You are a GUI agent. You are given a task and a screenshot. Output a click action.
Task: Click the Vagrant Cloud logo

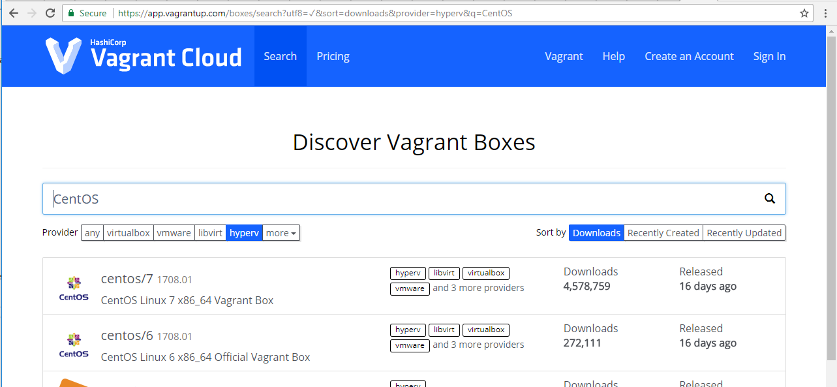pyautogui.click(x=144, y=55)
